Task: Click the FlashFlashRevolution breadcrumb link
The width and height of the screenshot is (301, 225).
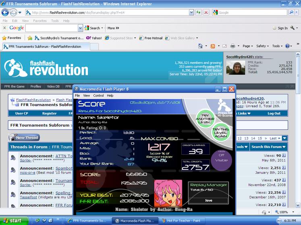Action: [33, 100]
